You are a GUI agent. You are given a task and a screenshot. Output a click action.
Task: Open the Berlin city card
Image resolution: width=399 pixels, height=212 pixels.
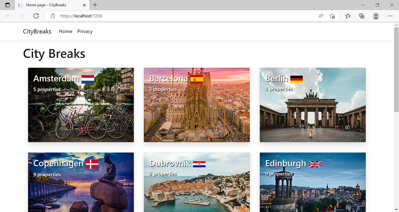tap(312, 105)
